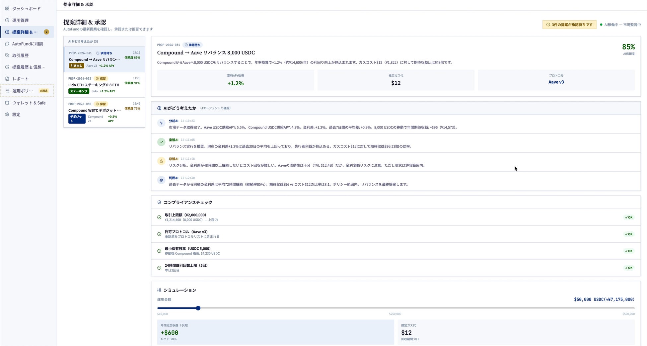
Task: Select proposal Lido ETH ステーキング 0.8 ETH
Action: pyautogui.click(x=105, y=85)
